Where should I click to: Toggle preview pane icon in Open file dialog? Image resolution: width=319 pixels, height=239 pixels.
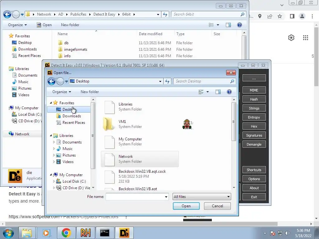tap(218, 92)
